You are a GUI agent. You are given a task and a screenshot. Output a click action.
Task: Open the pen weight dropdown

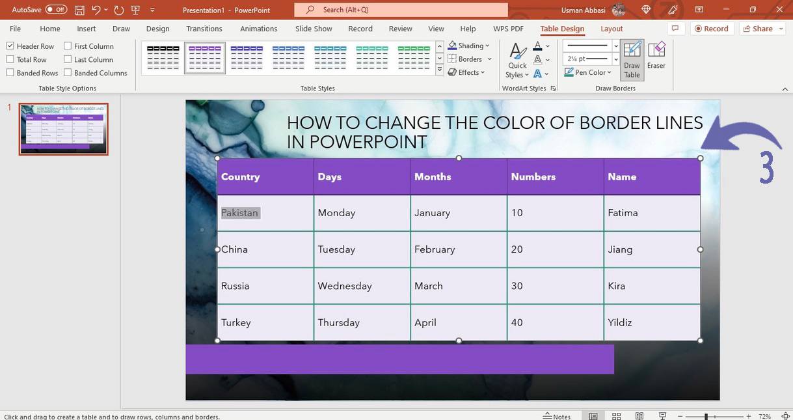(x=615, y=59)
